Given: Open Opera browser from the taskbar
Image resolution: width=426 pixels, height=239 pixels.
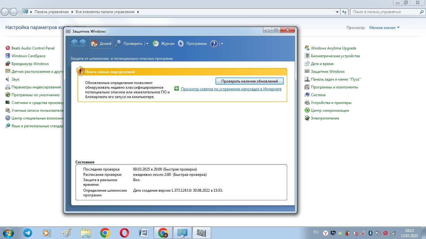Looking at the screenshot, I should pos(124,233).
